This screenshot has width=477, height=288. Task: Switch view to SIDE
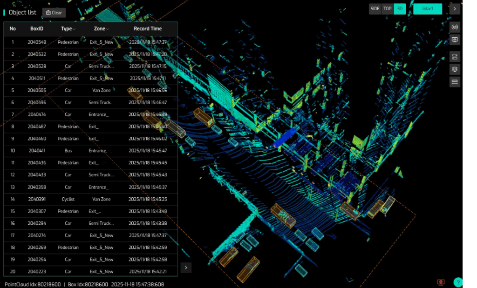tap(375, 9)
